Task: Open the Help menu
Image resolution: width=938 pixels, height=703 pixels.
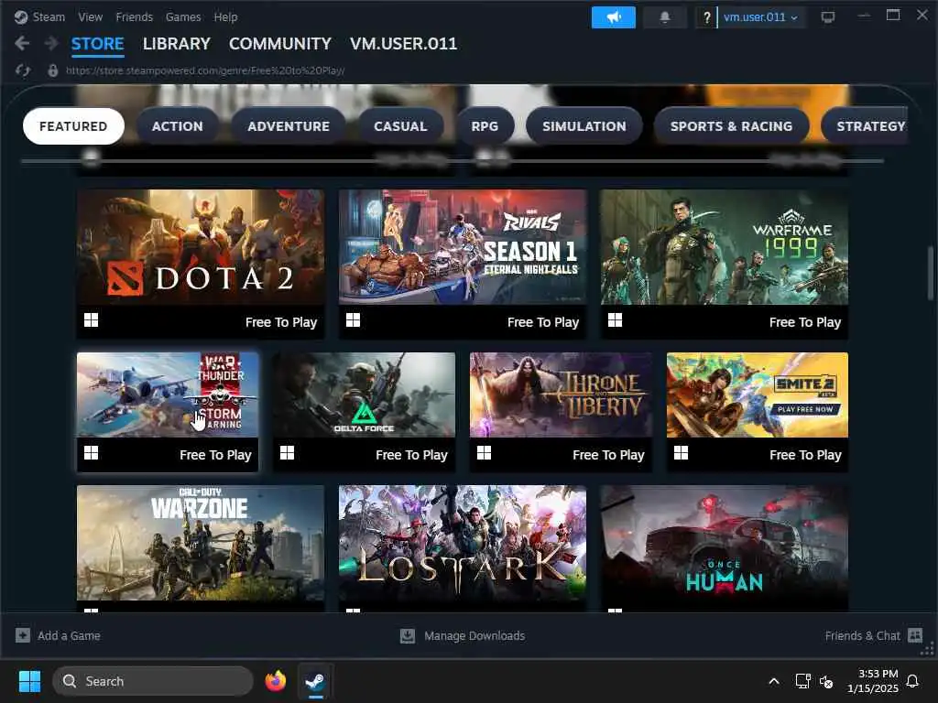Action: tap(225, 16)
